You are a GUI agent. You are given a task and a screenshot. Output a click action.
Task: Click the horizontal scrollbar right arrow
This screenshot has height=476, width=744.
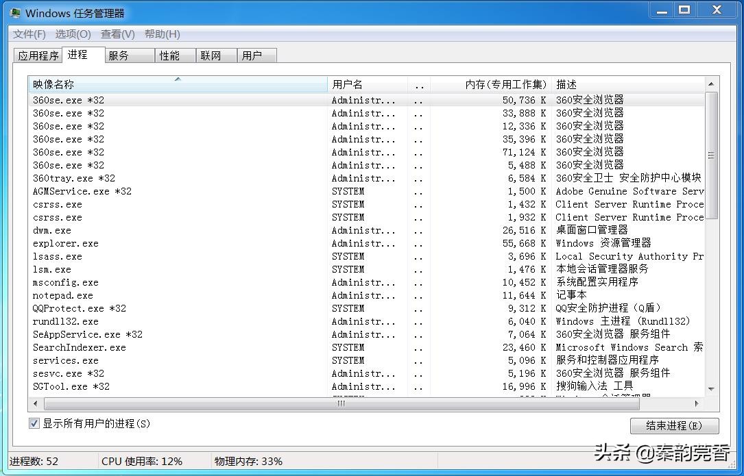[695, 404]
